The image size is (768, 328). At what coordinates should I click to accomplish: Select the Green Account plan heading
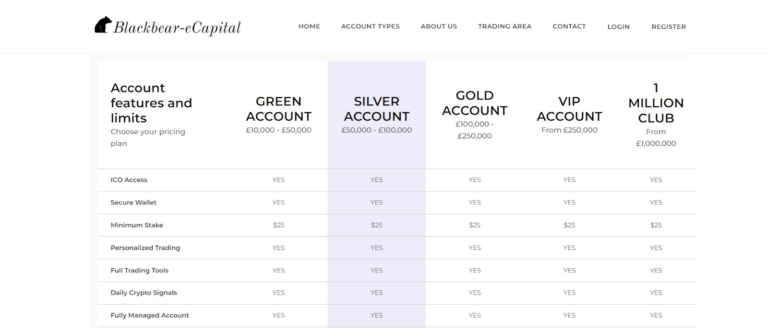[278, 109]
